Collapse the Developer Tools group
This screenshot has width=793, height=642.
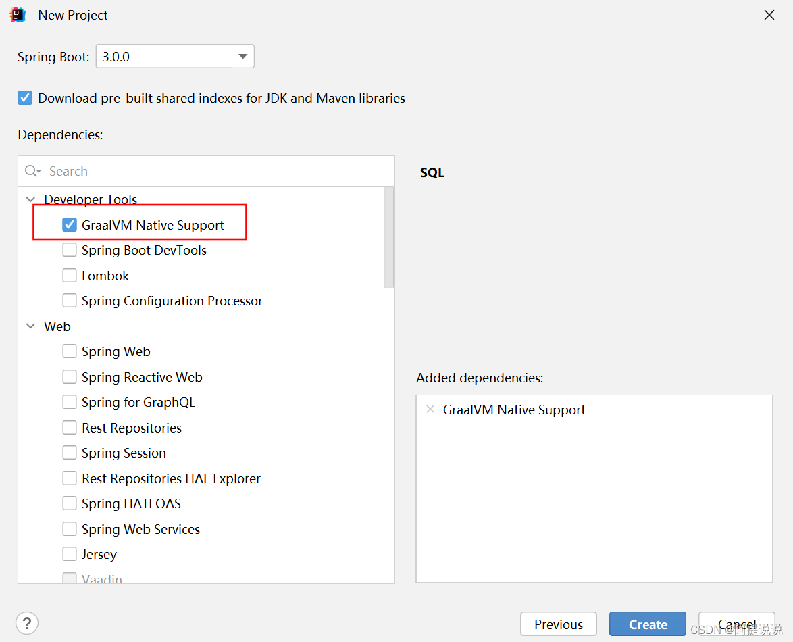[x=31, y=199]
